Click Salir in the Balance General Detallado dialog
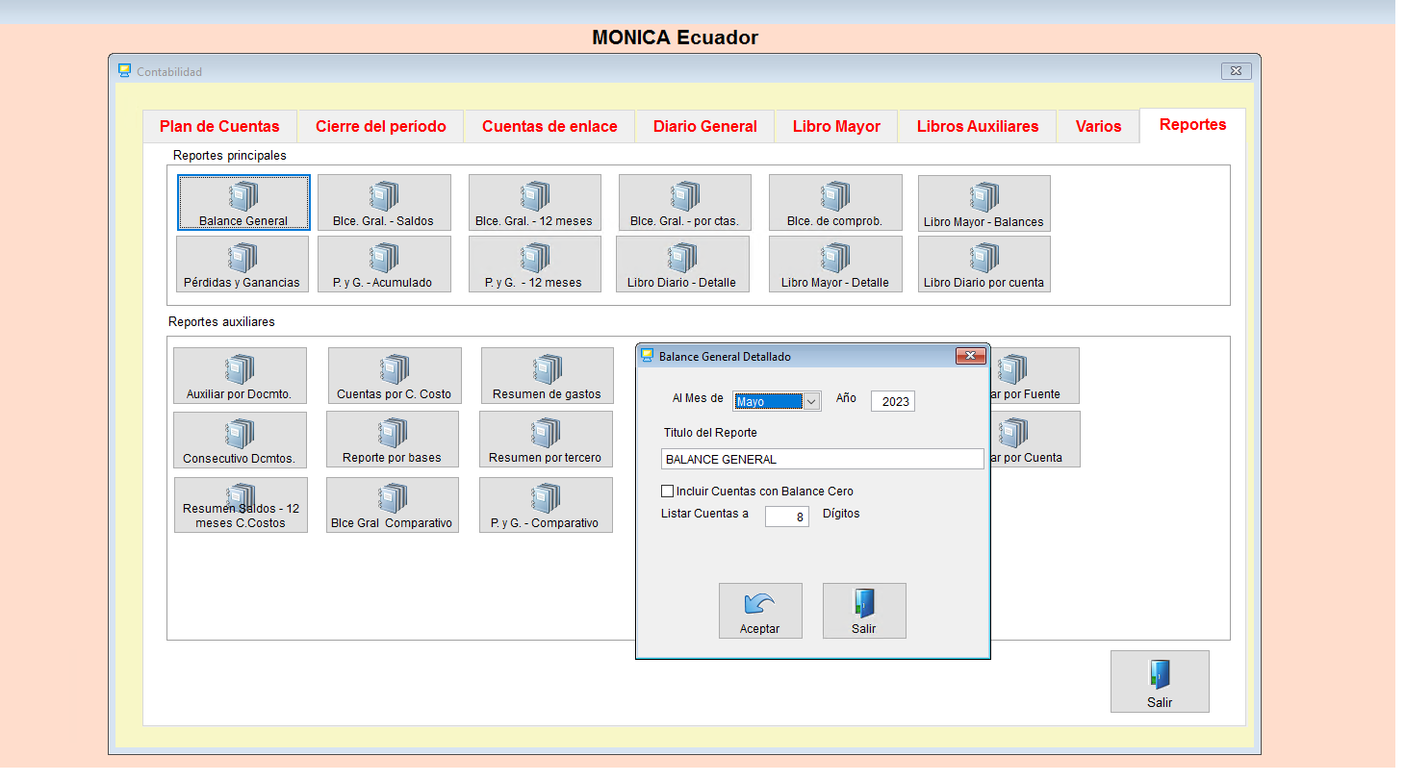The image size is (1405, 782). 864,611
